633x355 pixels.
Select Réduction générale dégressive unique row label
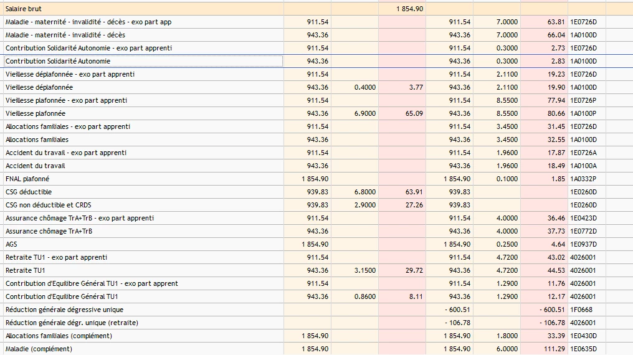(64, 310)
